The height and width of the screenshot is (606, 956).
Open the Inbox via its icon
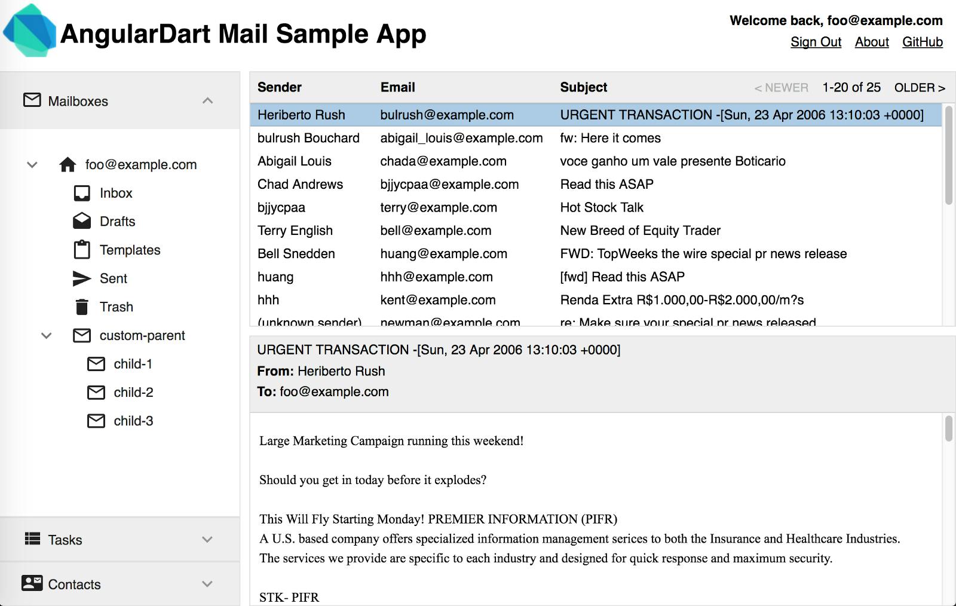[x=82, y=192]
